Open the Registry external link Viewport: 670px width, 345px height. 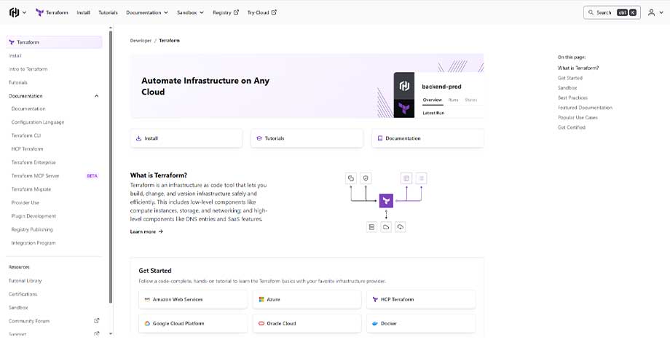[x=226, y=13]
